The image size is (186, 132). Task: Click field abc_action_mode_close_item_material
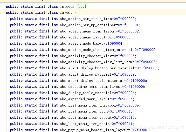(96, 50)
